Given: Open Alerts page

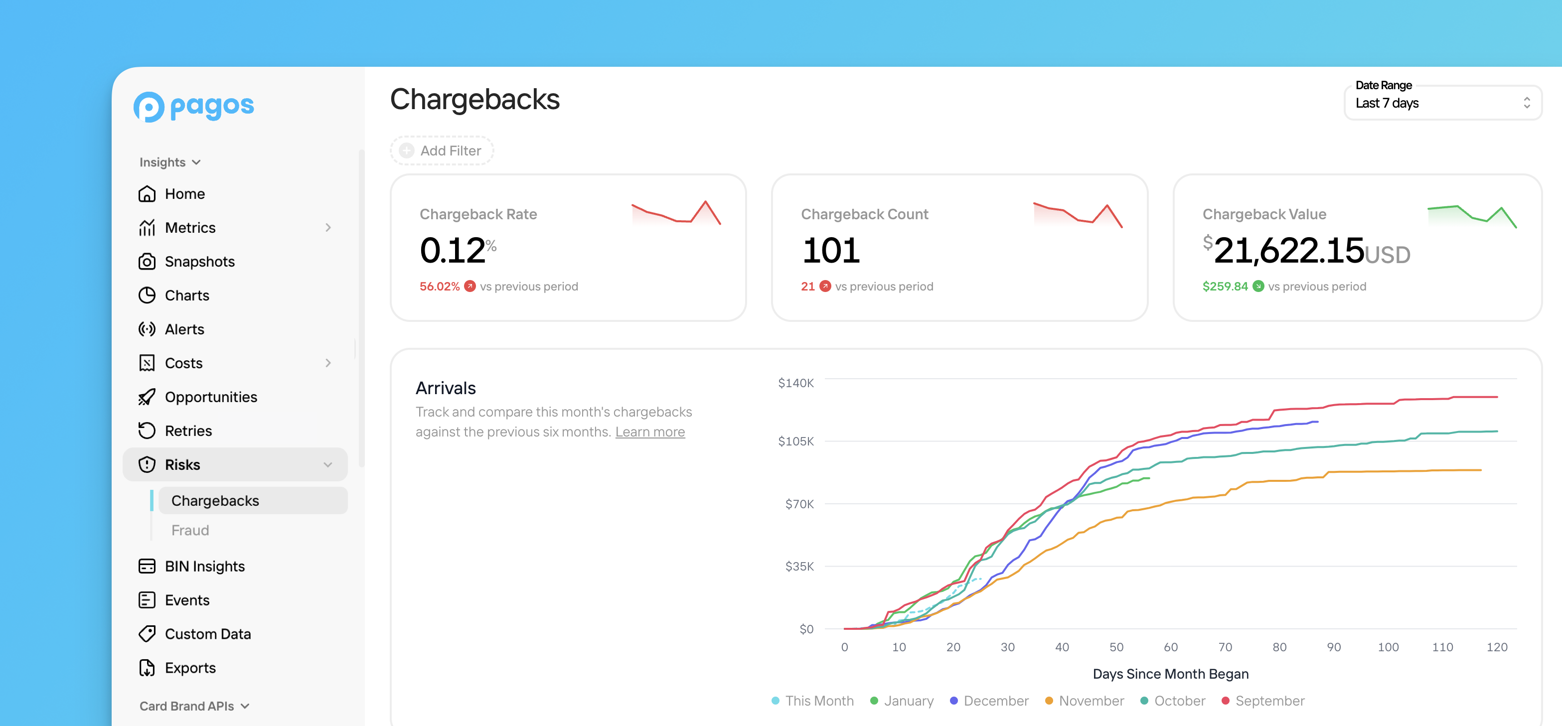Looking at the screenshot, I should [x=235, y=330].
